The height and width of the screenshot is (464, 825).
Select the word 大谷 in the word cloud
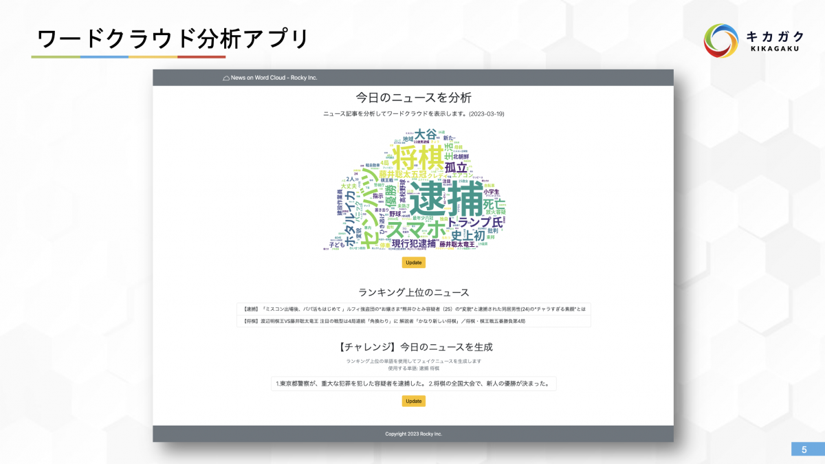427,135
